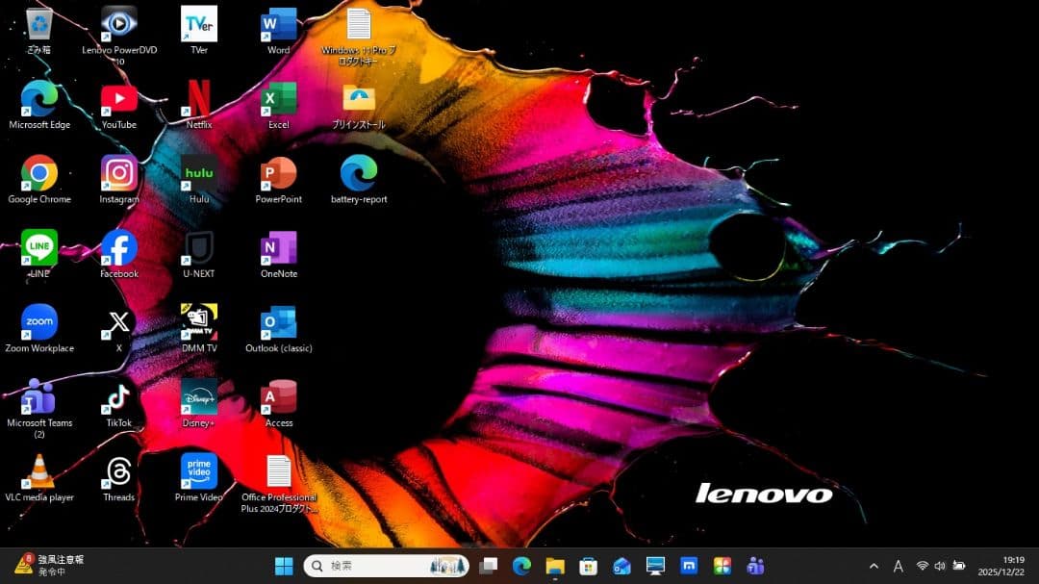Viewport: 1039px width, 584px height.
Task: Toggle the IME input mode
Action: pos(898,566)
